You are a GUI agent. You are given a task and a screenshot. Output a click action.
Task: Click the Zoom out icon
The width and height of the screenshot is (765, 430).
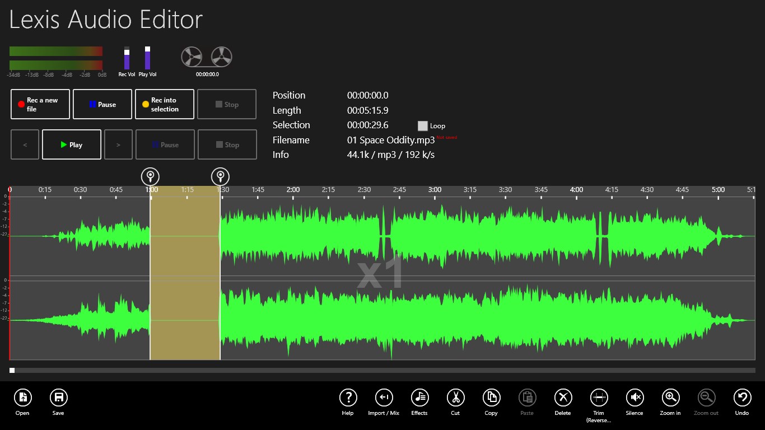point(707,398)
